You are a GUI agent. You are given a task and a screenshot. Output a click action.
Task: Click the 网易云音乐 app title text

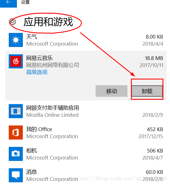[x=39, y=58]
